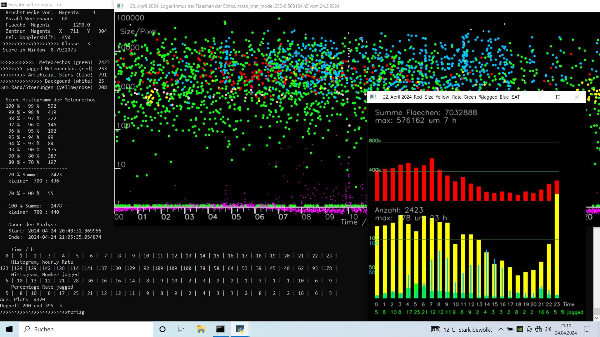
Task: Open the Meet Now camera tray icon
Action: [x=529, y=329]
